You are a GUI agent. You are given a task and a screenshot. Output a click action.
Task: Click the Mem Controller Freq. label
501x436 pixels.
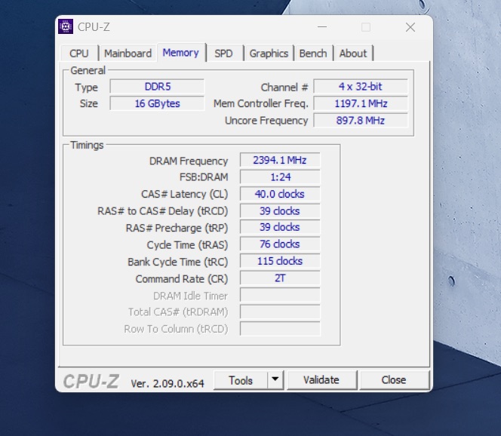(261, 103)
